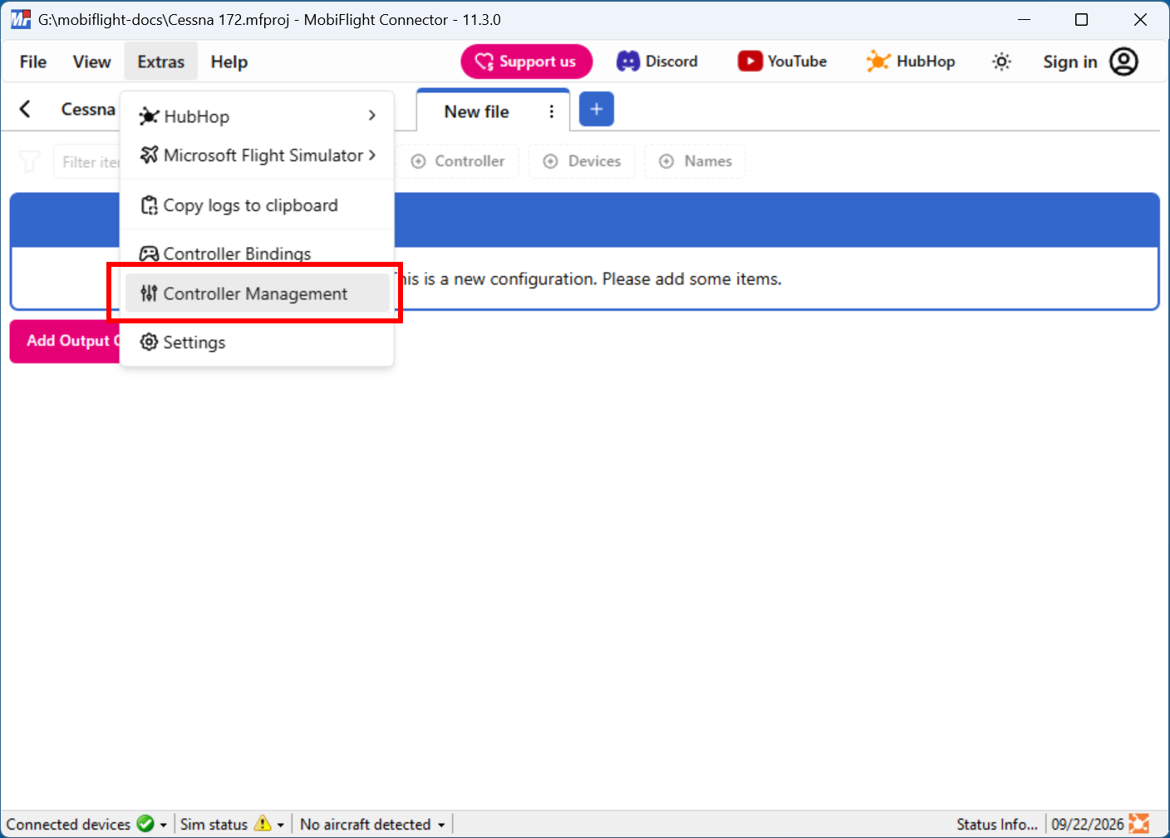Add the Devices filter
The width and height of the screenshot is (1170, 838).
(582, 161)
